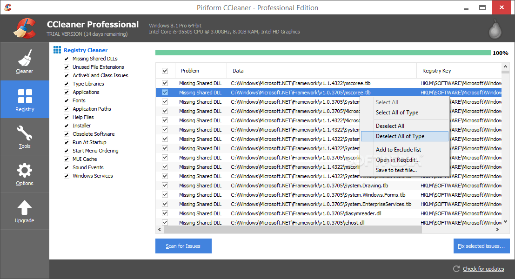This screenshot has height=279, width=515.
Task: Click the Registry Cleaner grid icon
Action: pyautogui.click(x=57, y=50)
